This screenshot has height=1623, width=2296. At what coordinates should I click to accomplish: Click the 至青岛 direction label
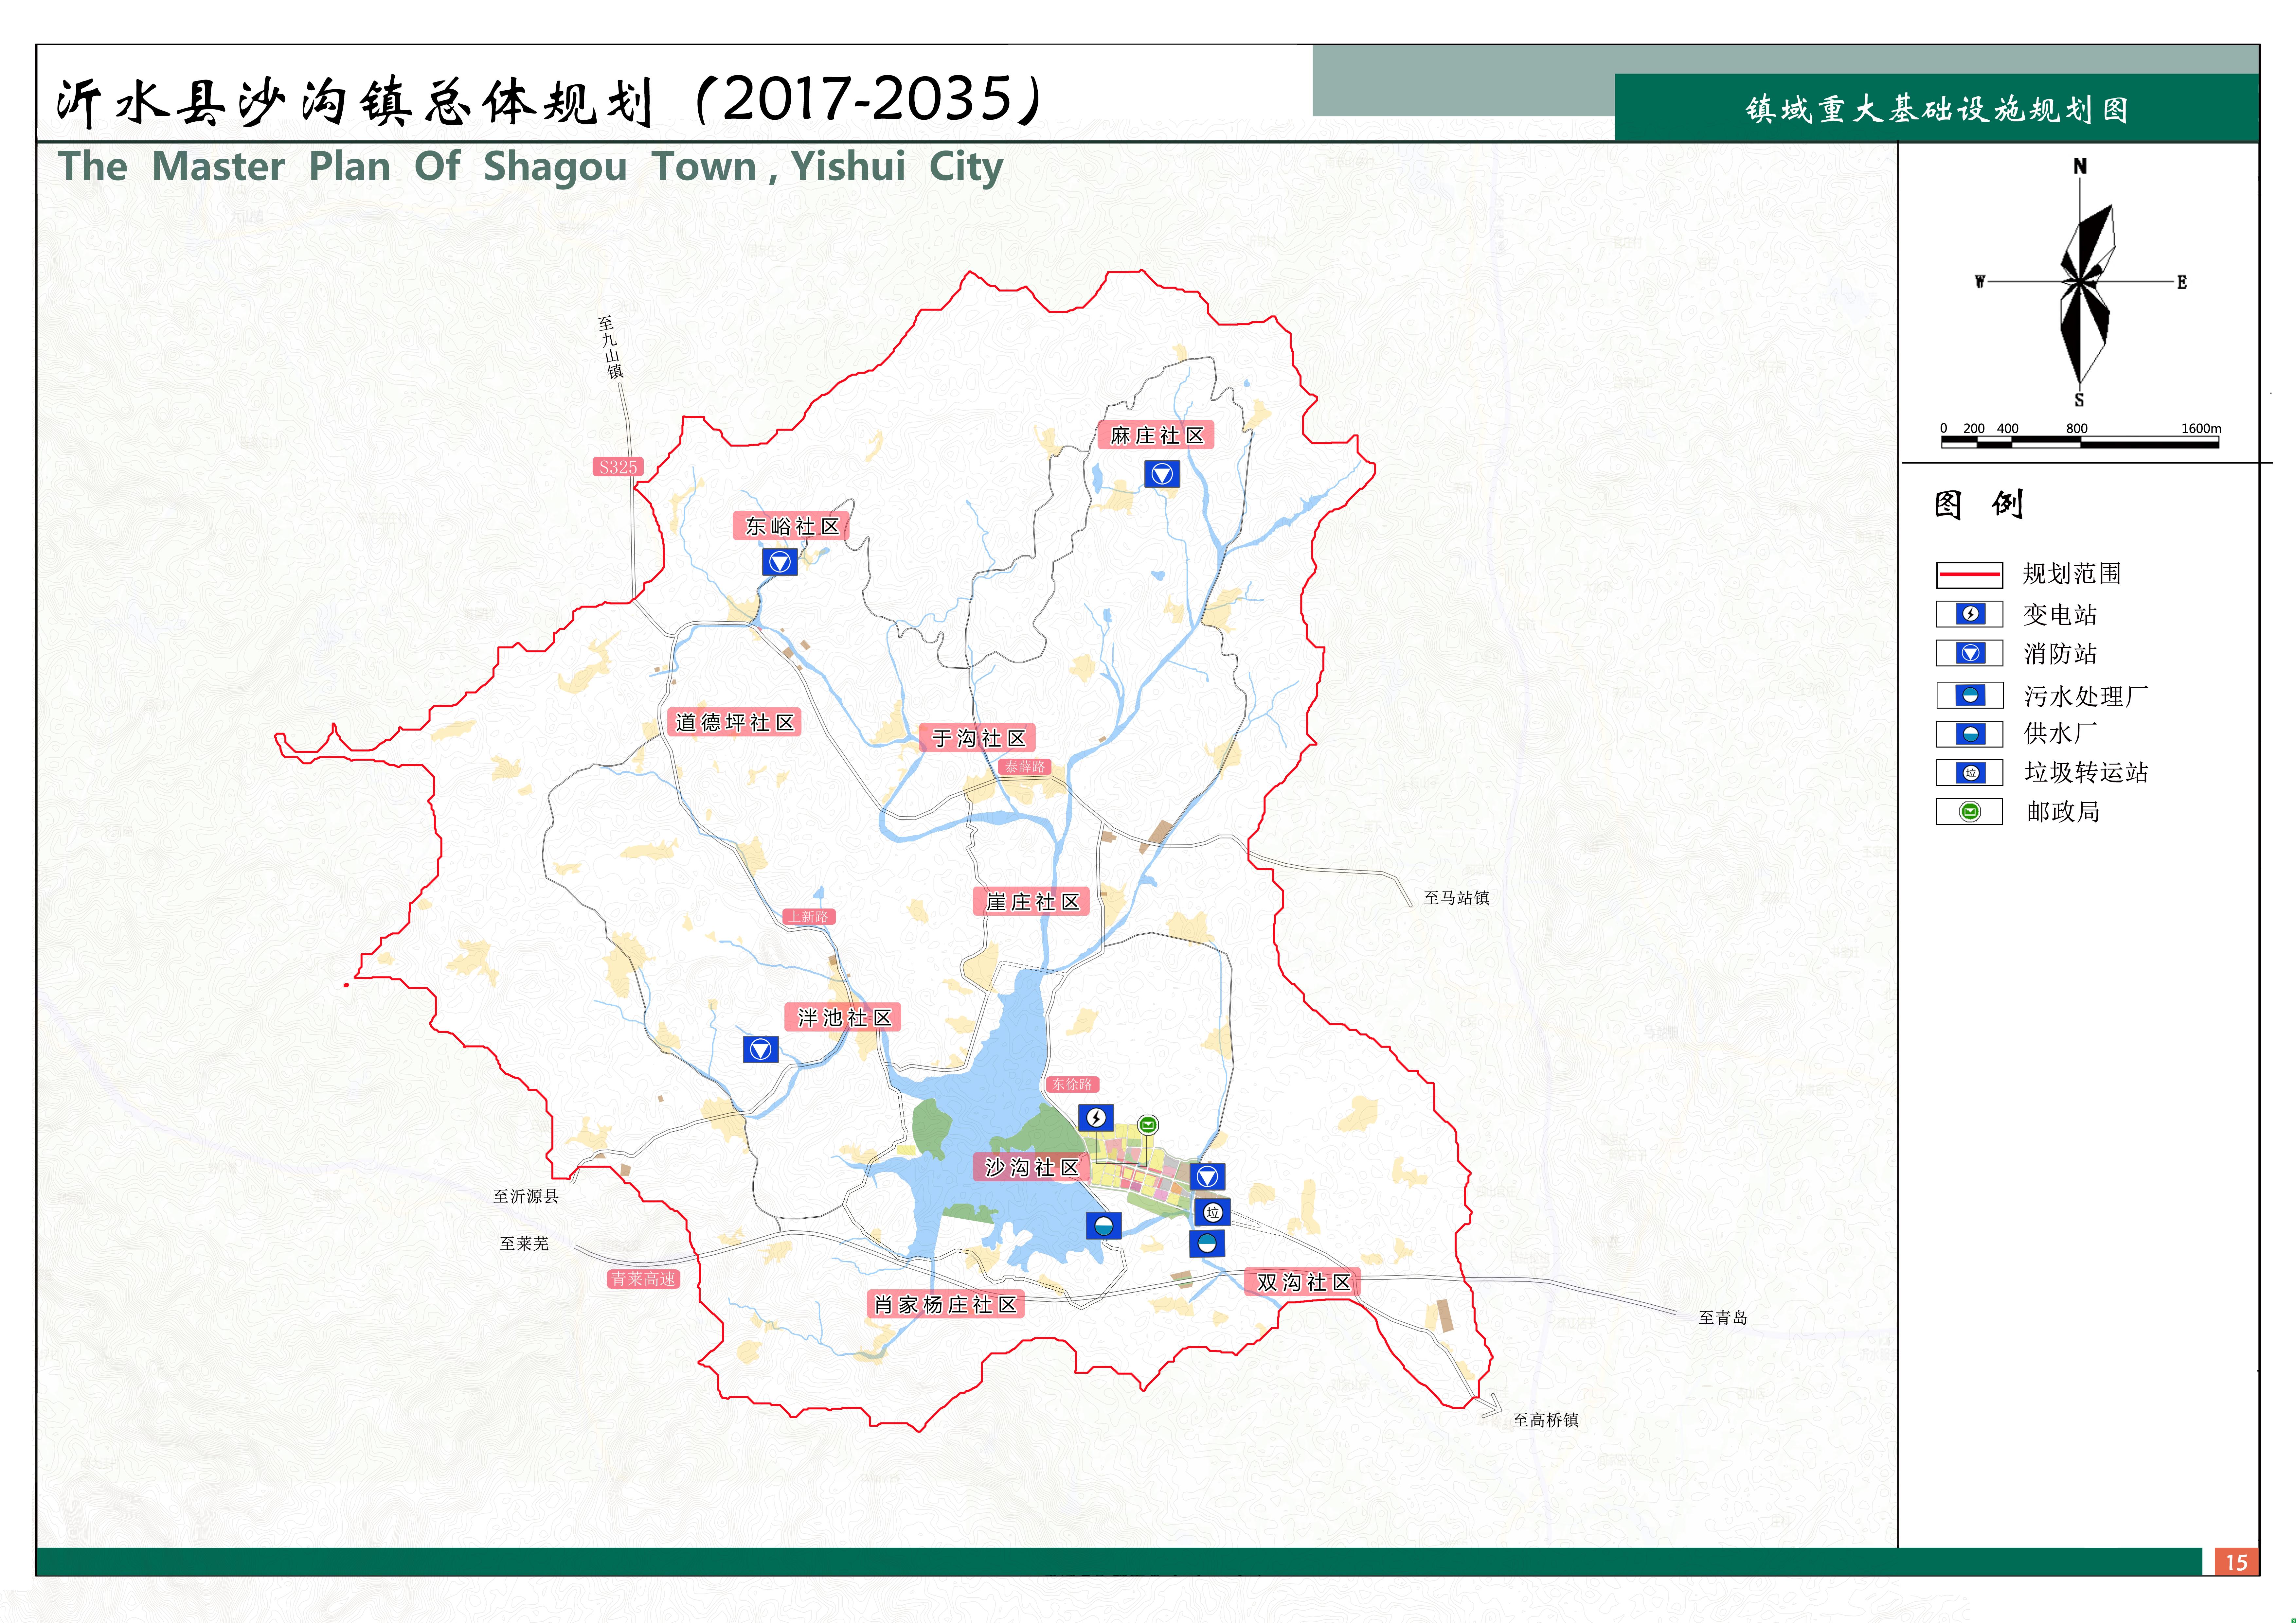point(1723,1318)
